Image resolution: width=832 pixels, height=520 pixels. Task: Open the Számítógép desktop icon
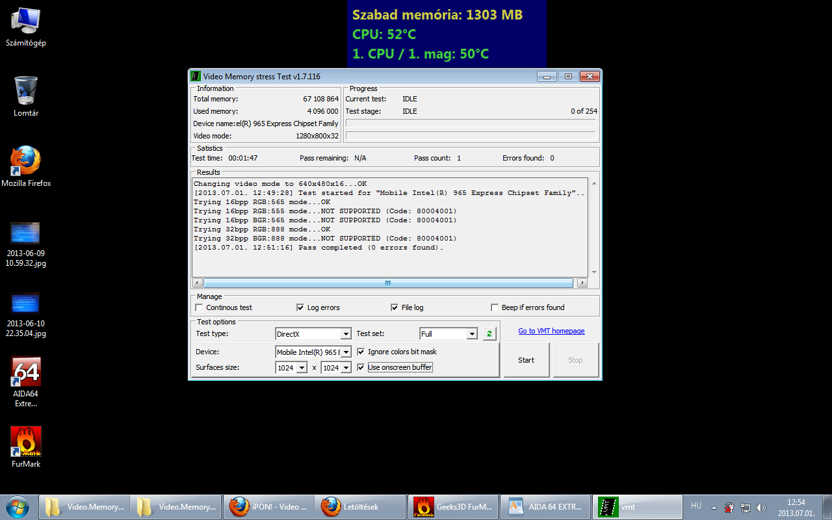point(26,27)
